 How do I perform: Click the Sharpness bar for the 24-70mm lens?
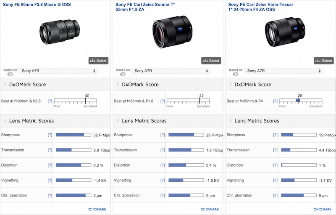tap(298, 135)
